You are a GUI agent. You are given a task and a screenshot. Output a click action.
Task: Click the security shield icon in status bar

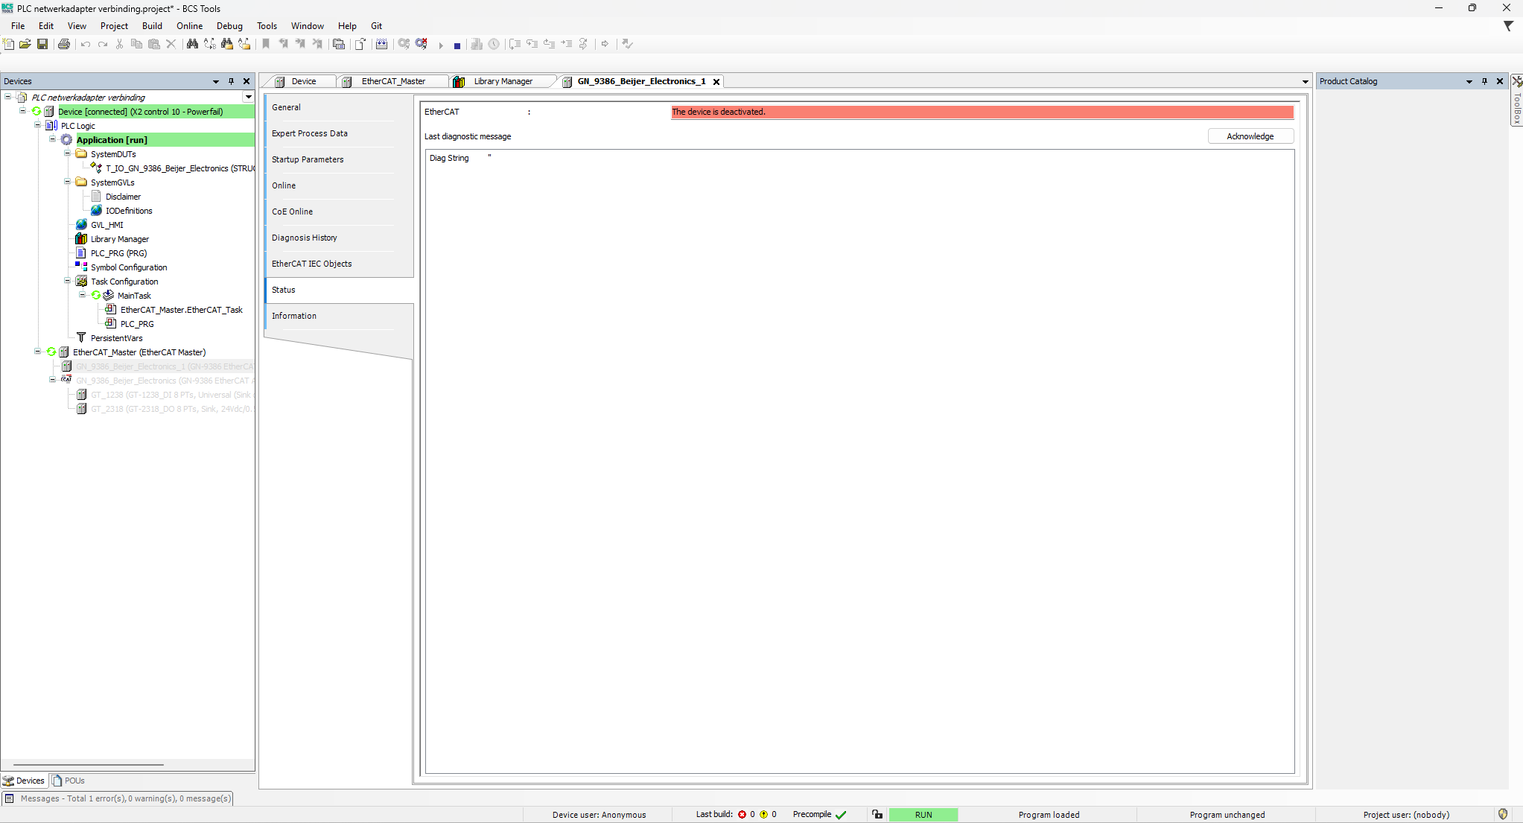tap(1503, 814)
